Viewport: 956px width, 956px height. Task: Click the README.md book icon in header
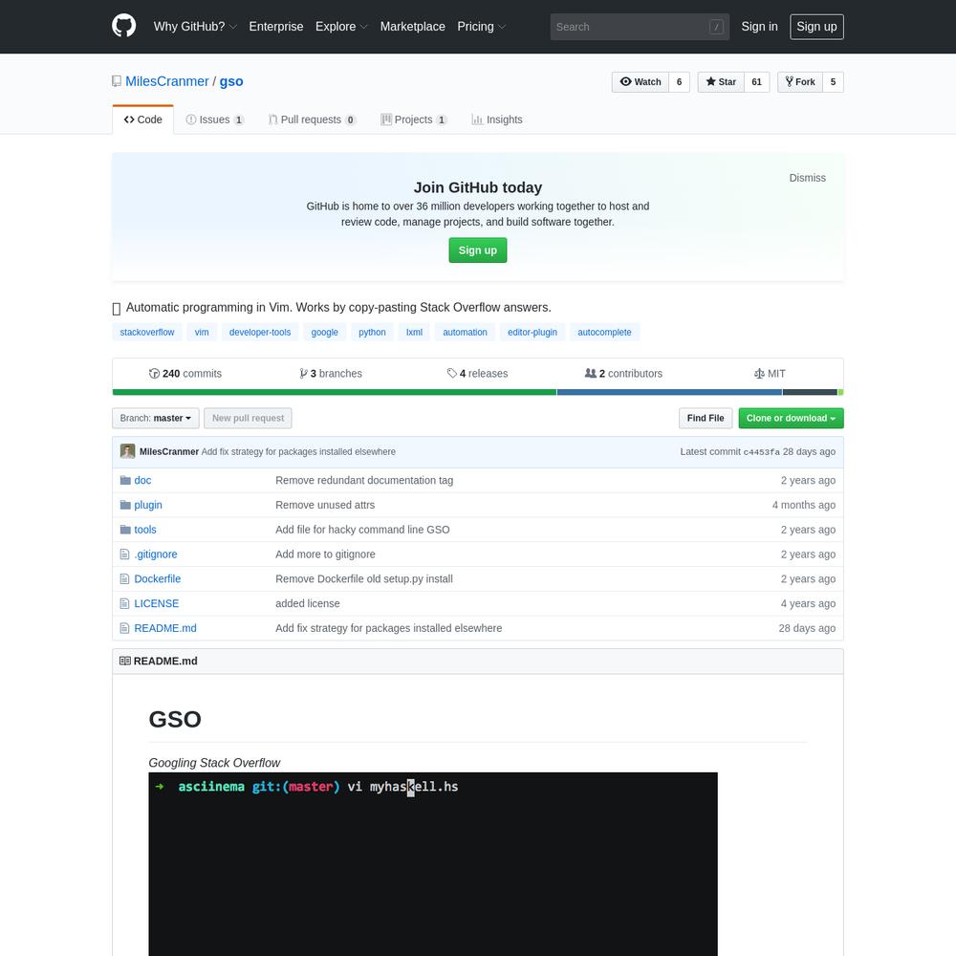pyautogui.click(x=125, y=661)
